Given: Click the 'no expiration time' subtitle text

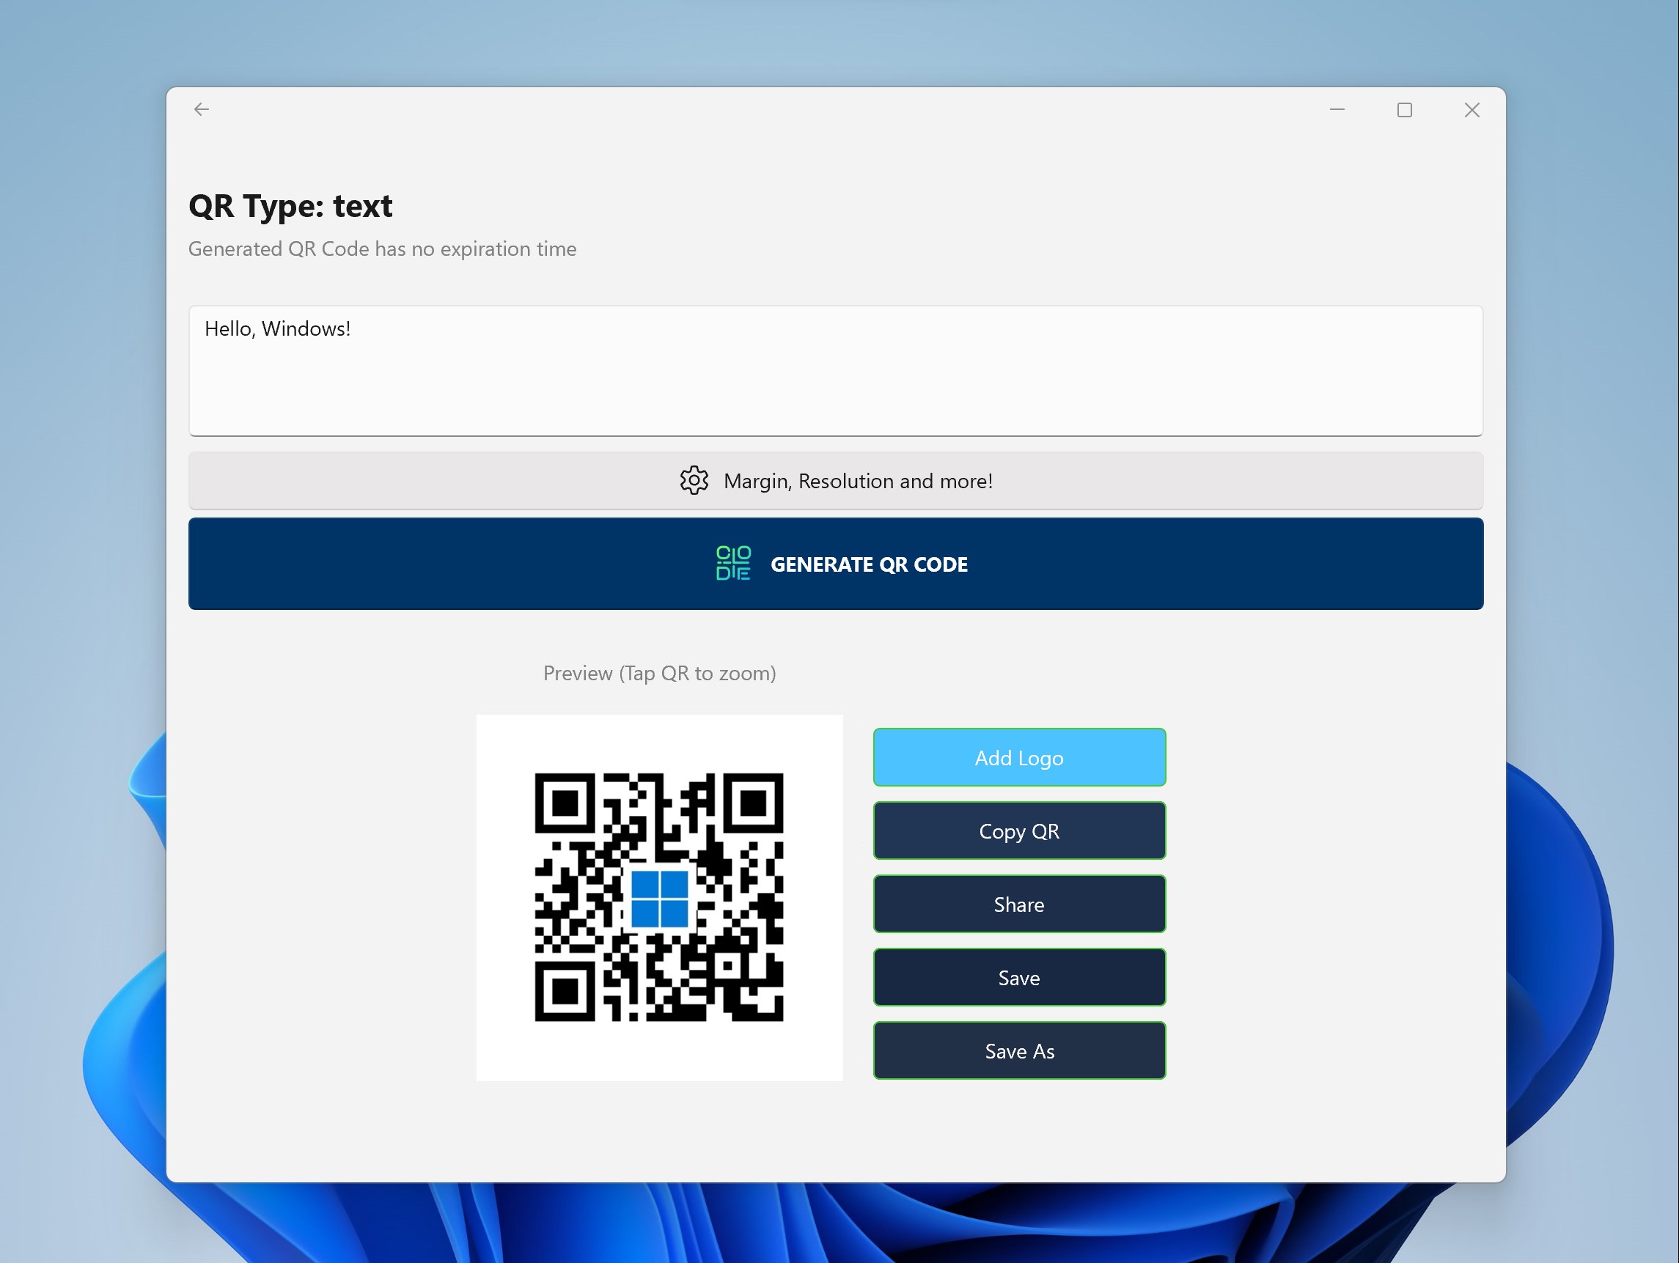Looking at the screenshot, I should [x=382, y=249].
